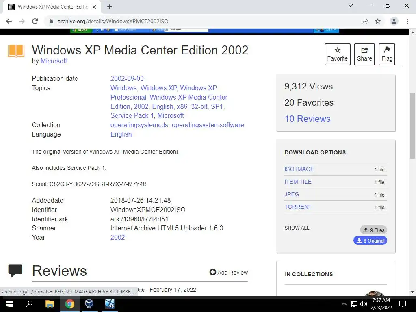Open ITEM TILE download option
Image resolution: width=416 pixels, height=312 pixels.
[x=298, y=182]
